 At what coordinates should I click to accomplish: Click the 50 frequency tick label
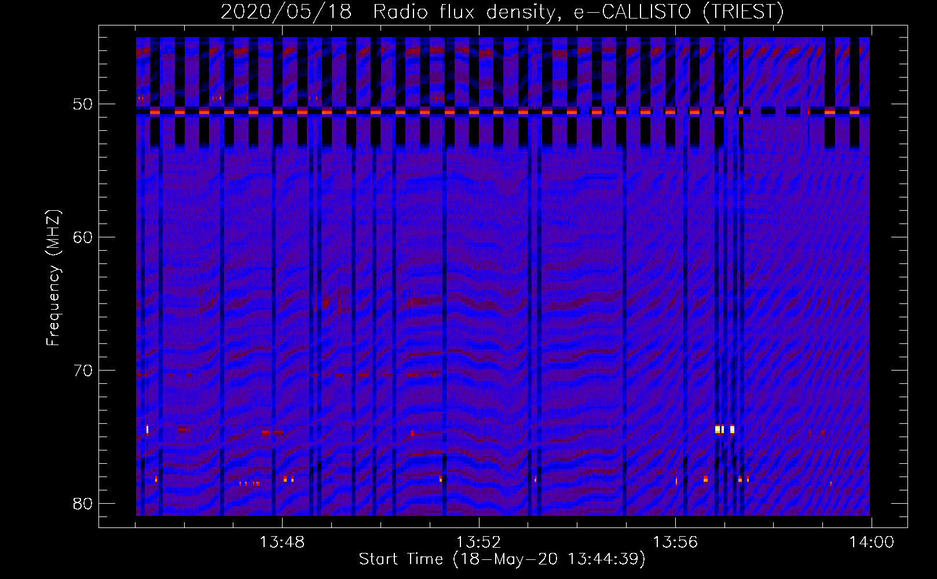83,104
